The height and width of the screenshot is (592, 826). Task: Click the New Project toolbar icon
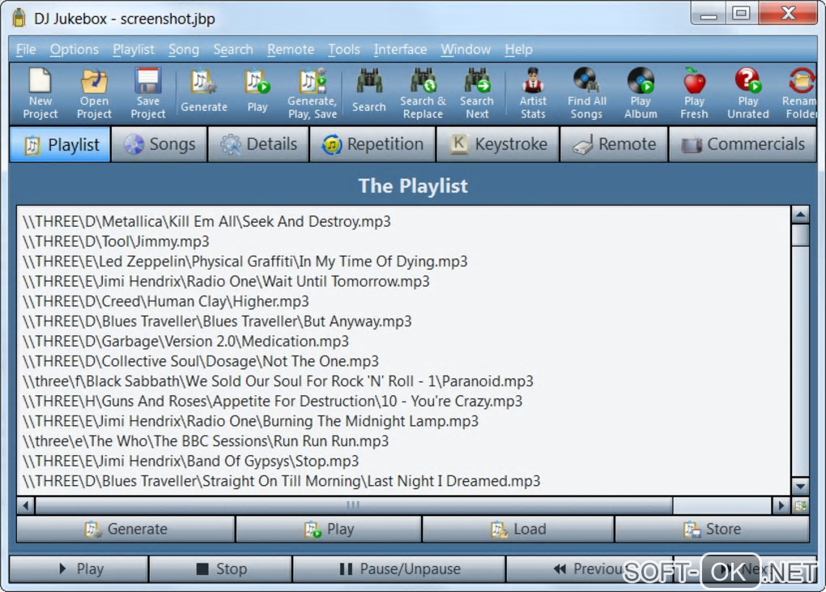[x=40, y=93]
